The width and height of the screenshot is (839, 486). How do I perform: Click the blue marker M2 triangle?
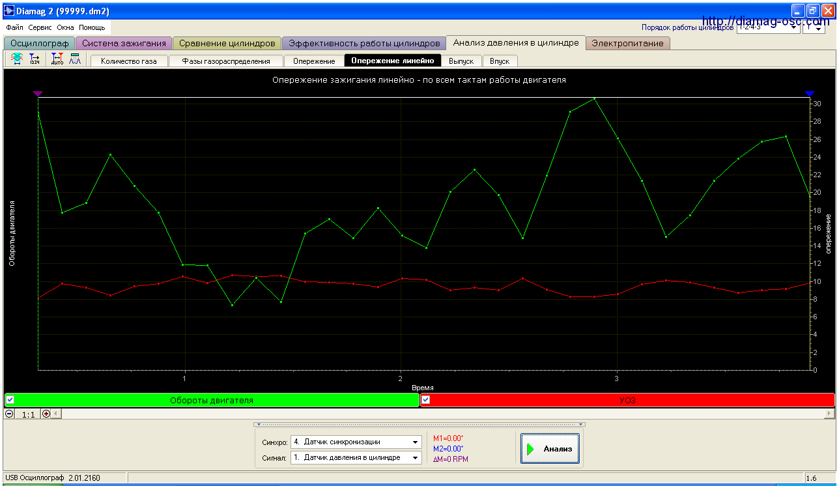click(810, 94)
